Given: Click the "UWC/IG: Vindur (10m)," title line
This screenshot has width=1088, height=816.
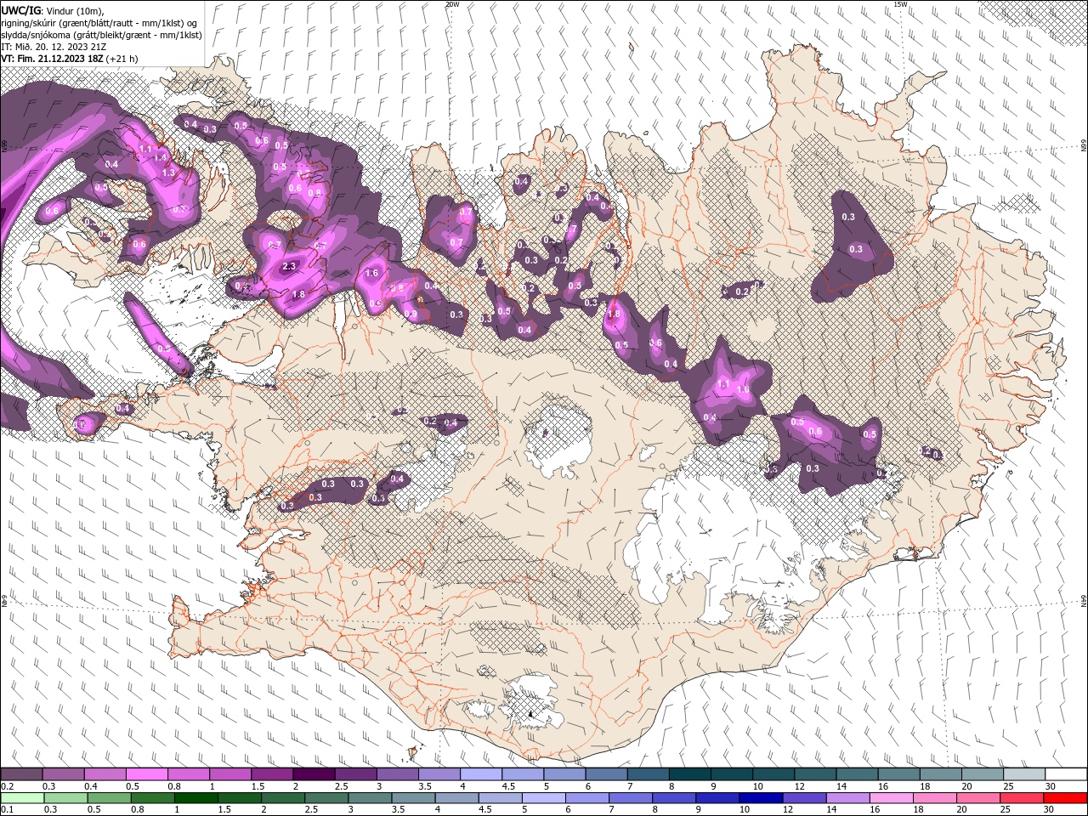Looking at the screenshot, I should [x=52, y=10].
